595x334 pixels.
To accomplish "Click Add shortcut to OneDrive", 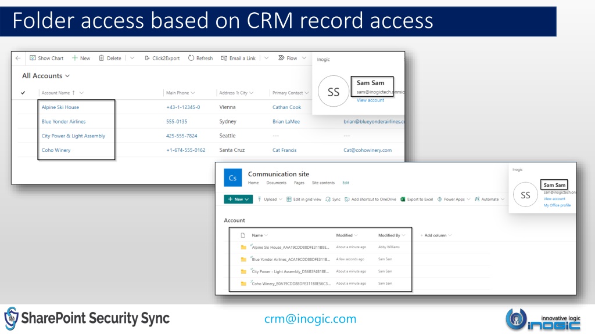I will [x=370, y=199].
